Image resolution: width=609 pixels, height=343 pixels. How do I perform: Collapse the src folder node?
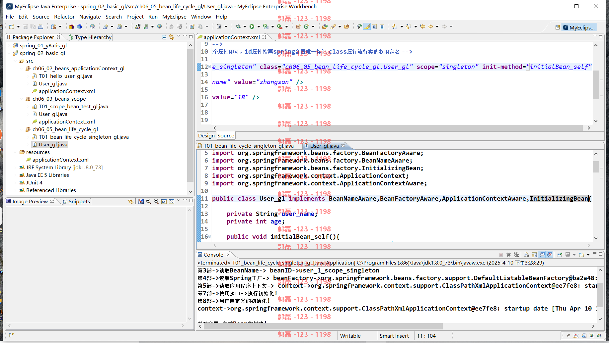coord(16,61)
